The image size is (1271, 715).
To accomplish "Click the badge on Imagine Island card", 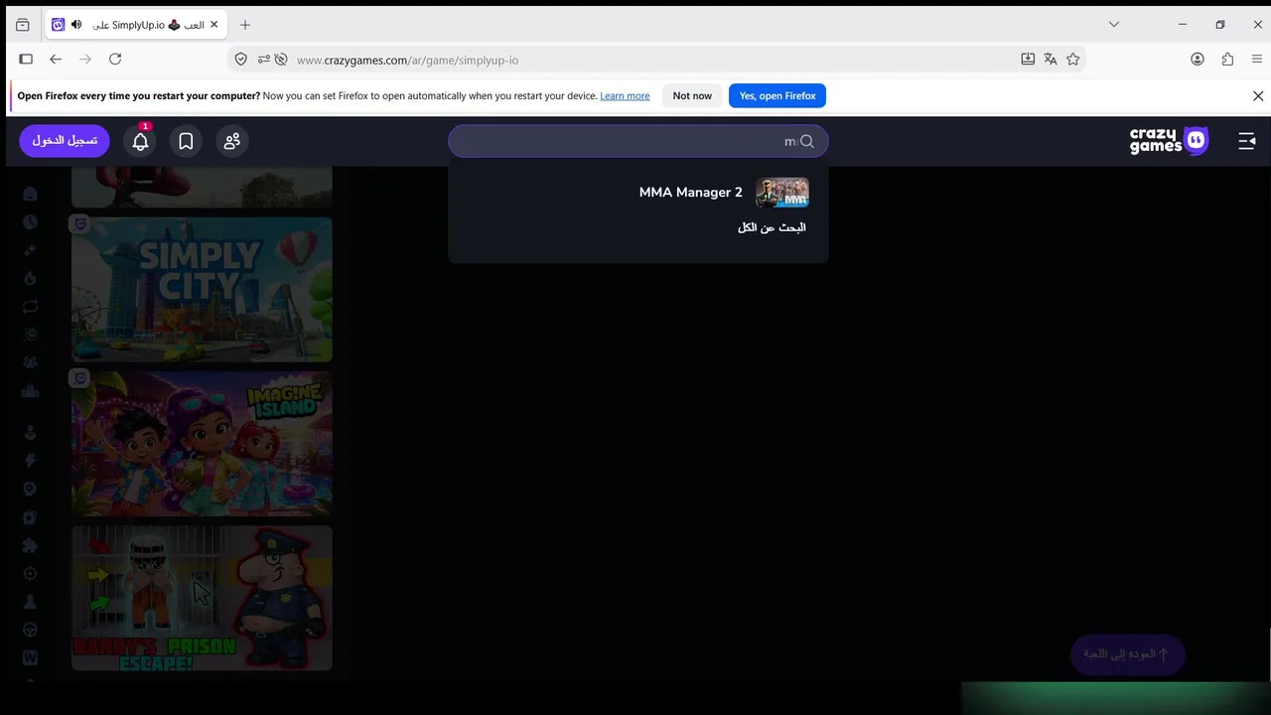I will (x=80, y=378).
